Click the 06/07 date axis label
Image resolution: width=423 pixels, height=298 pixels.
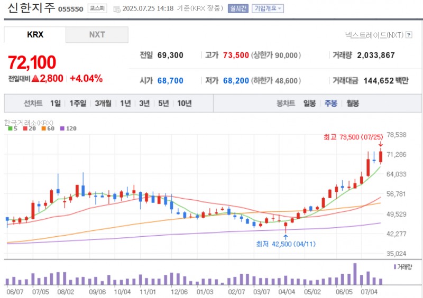click(15, 292)
